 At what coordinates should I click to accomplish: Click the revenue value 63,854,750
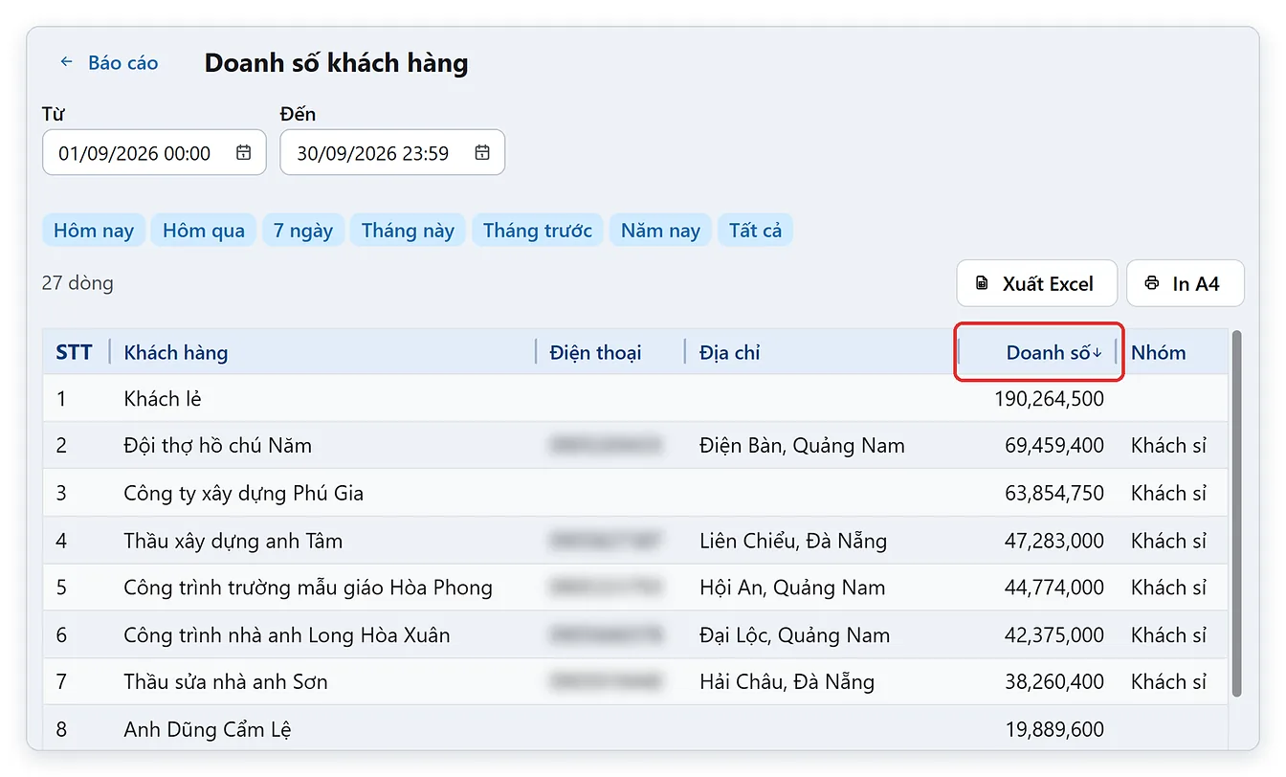click(x=1054, y=493)
